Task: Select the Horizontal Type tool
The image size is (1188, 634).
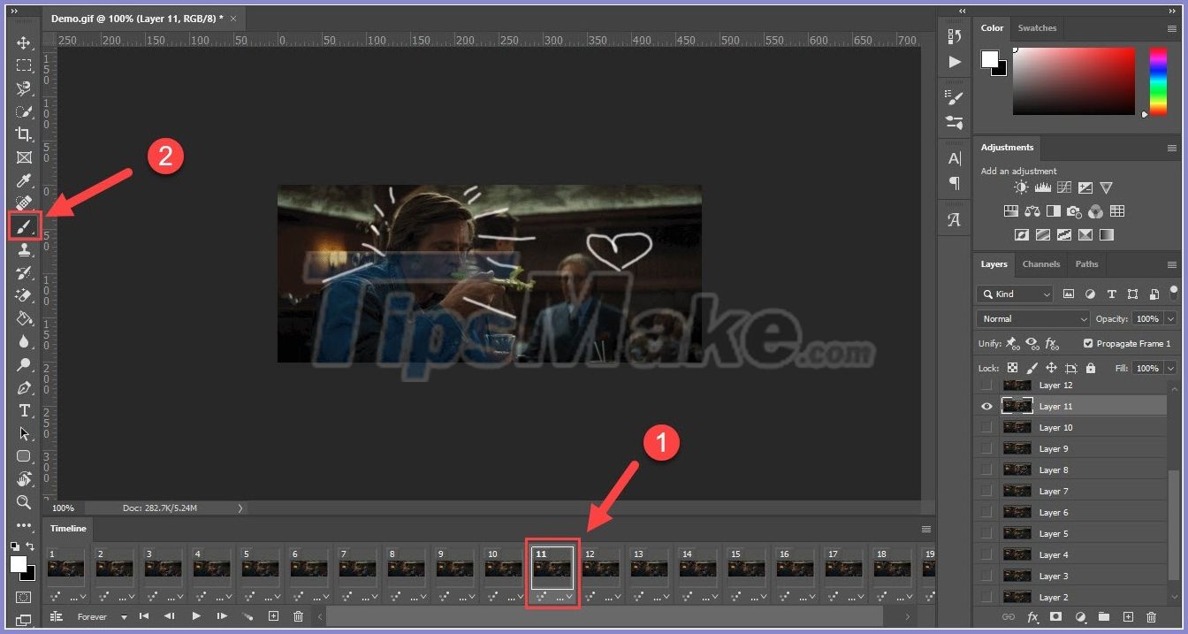Action: click(24, 411)
